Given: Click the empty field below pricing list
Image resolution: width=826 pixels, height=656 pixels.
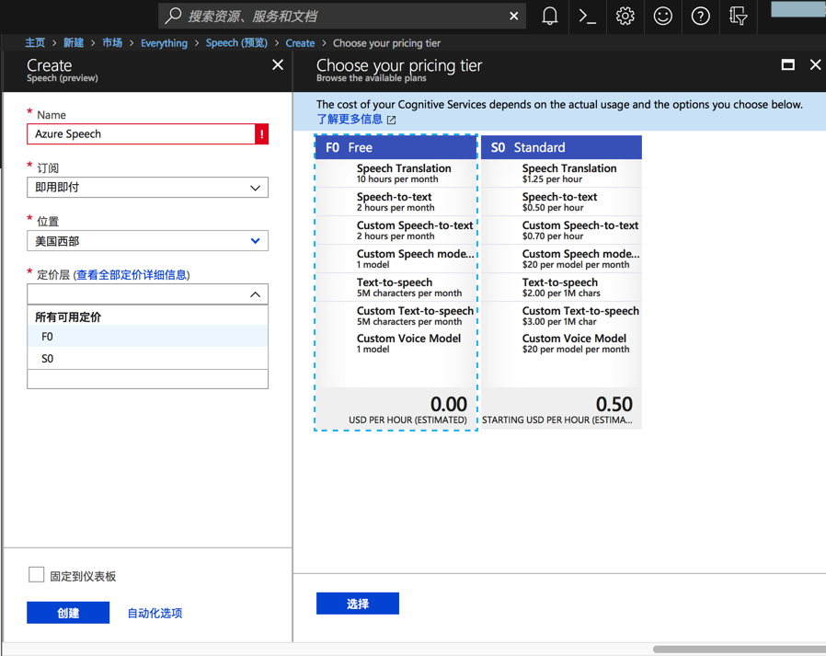Looking at the screenshot, I should 147,379.
